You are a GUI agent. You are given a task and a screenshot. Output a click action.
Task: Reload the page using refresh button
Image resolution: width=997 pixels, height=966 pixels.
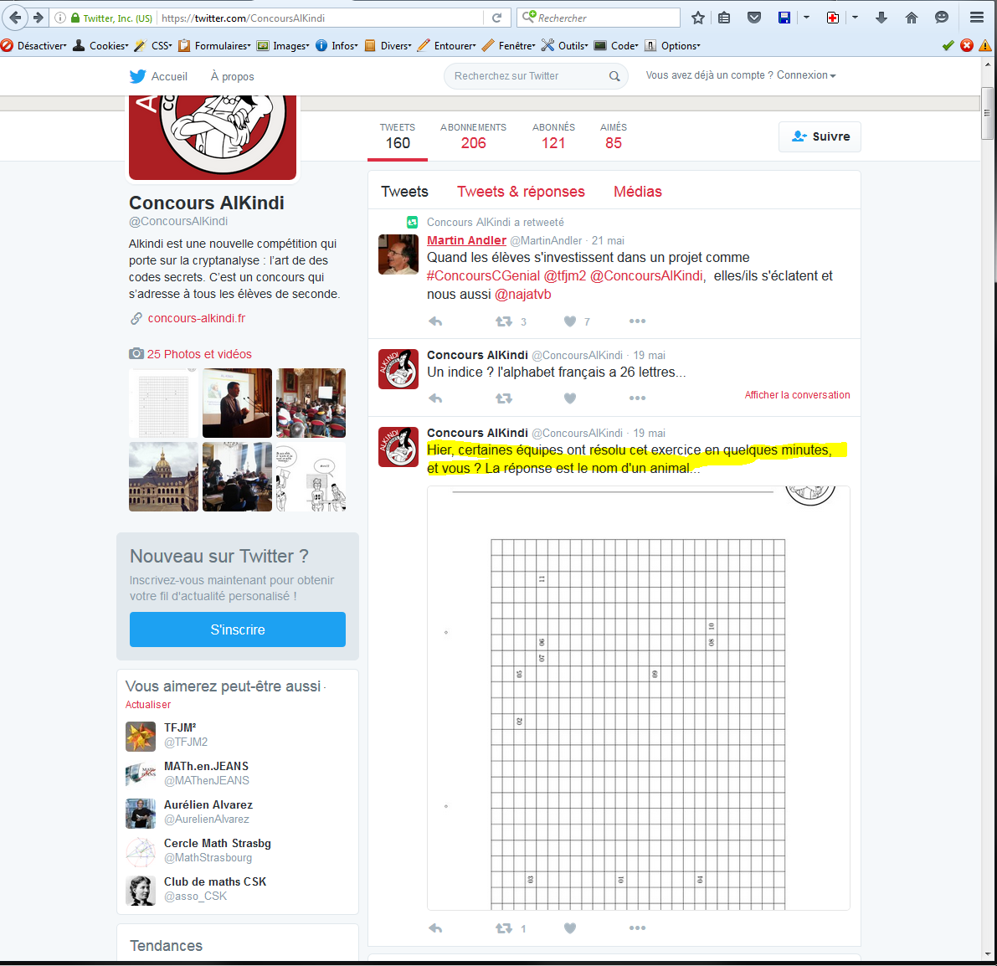(496, 18)
